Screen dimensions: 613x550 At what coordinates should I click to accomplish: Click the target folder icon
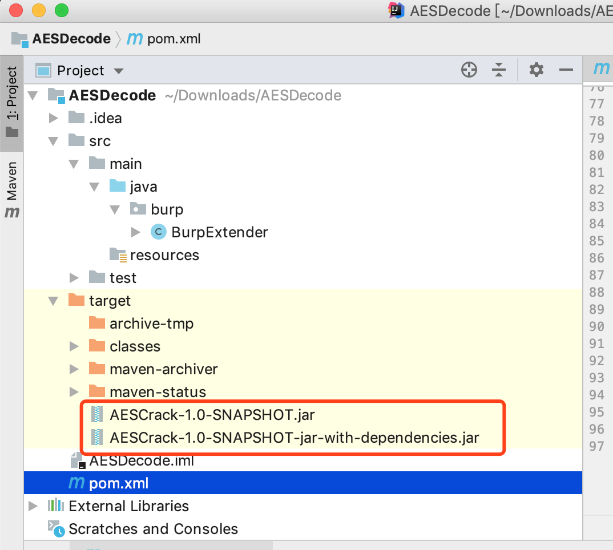[x=76, y=300]
